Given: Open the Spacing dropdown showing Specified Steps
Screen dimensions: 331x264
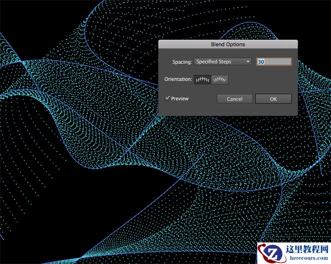Looking at the screenshot, I should coord(223,62).
